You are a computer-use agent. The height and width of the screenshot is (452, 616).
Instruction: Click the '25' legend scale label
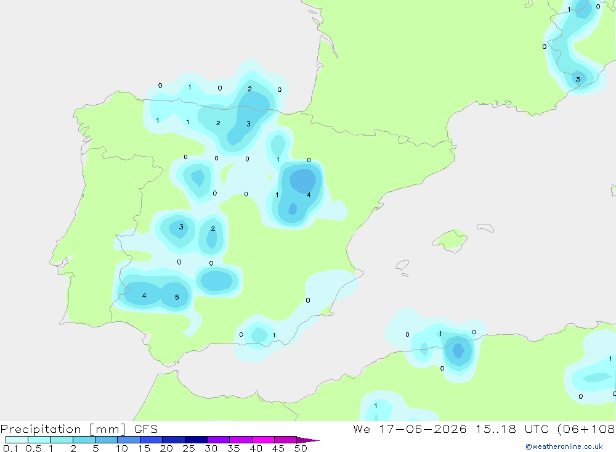tap(188, 448)
